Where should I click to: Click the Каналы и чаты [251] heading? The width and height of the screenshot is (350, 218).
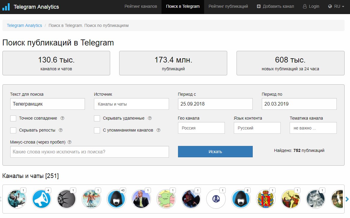click(x=31, y=176)
